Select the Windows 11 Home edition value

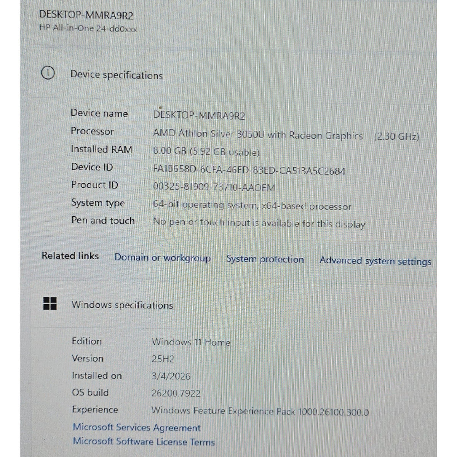click(x=191, y=342)
